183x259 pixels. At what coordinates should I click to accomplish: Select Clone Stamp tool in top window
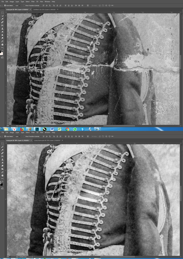[2, 29]
